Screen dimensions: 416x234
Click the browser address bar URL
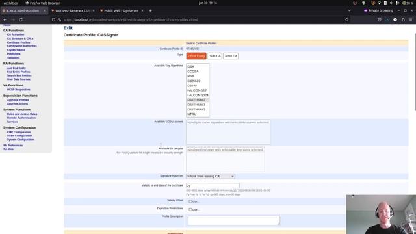coord(131,20)
